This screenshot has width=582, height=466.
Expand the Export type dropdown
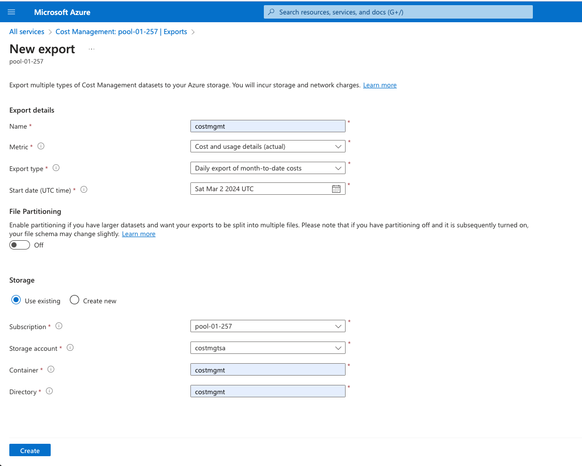pyautogui.click(x=267, y=168)
